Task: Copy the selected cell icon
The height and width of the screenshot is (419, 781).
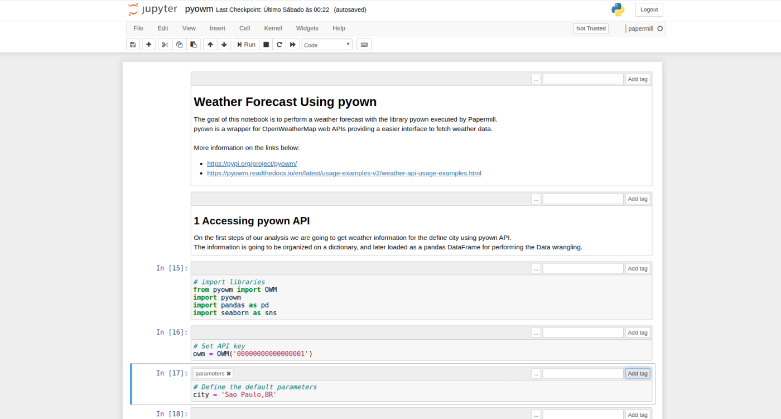Action: tap(179, 44)
